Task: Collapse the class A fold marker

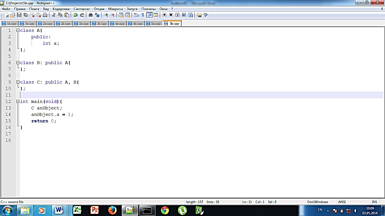Action: [x=18, y=30]
